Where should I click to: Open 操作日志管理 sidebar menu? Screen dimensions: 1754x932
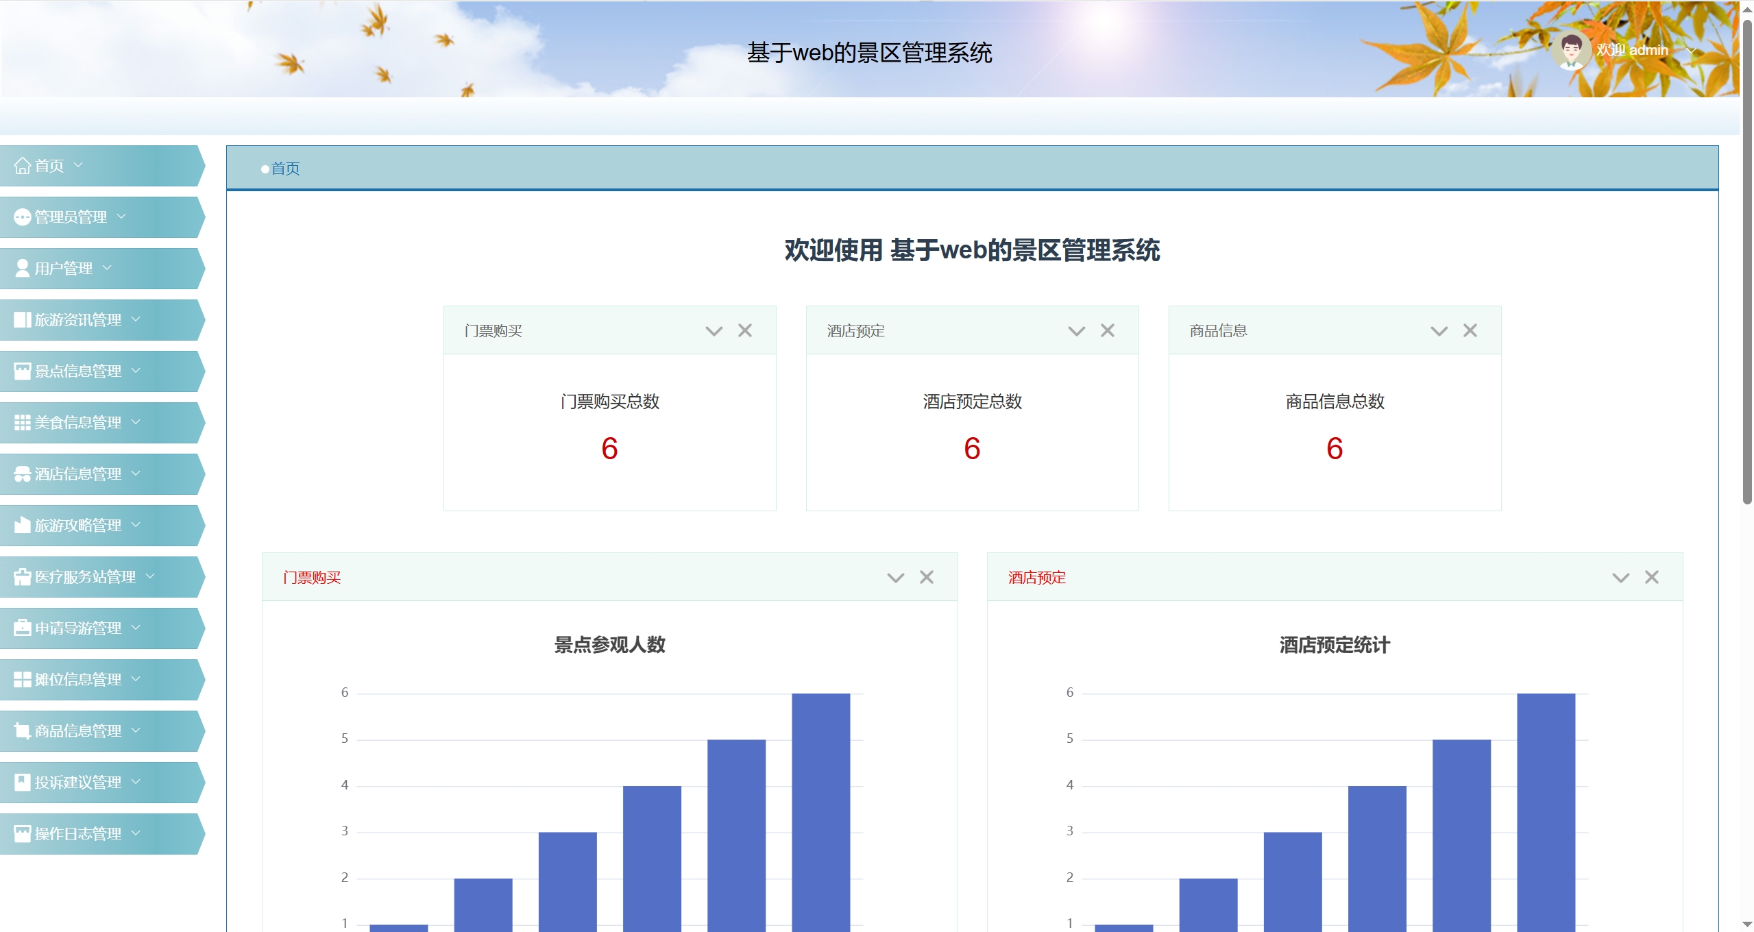coord(101,834)
